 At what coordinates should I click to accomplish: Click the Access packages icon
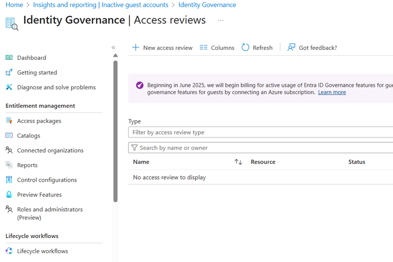(x=9, y=121)
